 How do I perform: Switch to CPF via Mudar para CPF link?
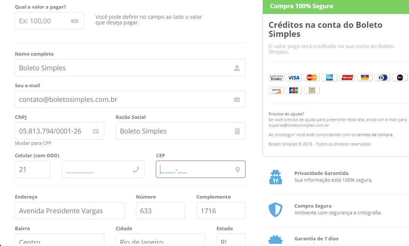pyautogui.click(x=33, y=143)
